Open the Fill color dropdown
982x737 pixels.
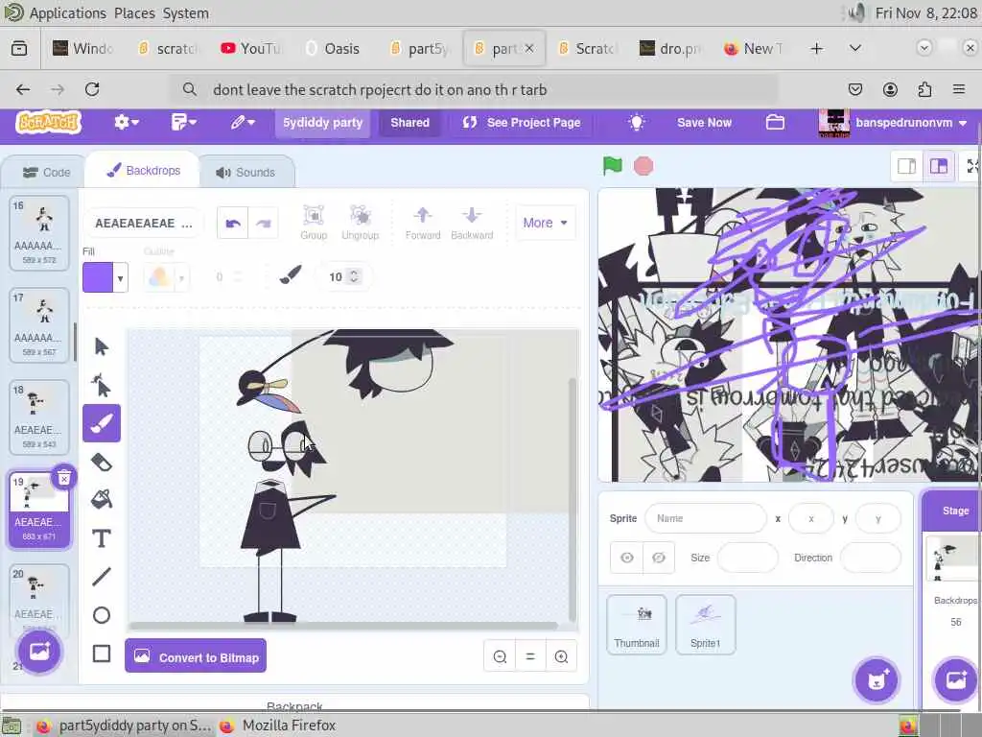pos(120,277)
